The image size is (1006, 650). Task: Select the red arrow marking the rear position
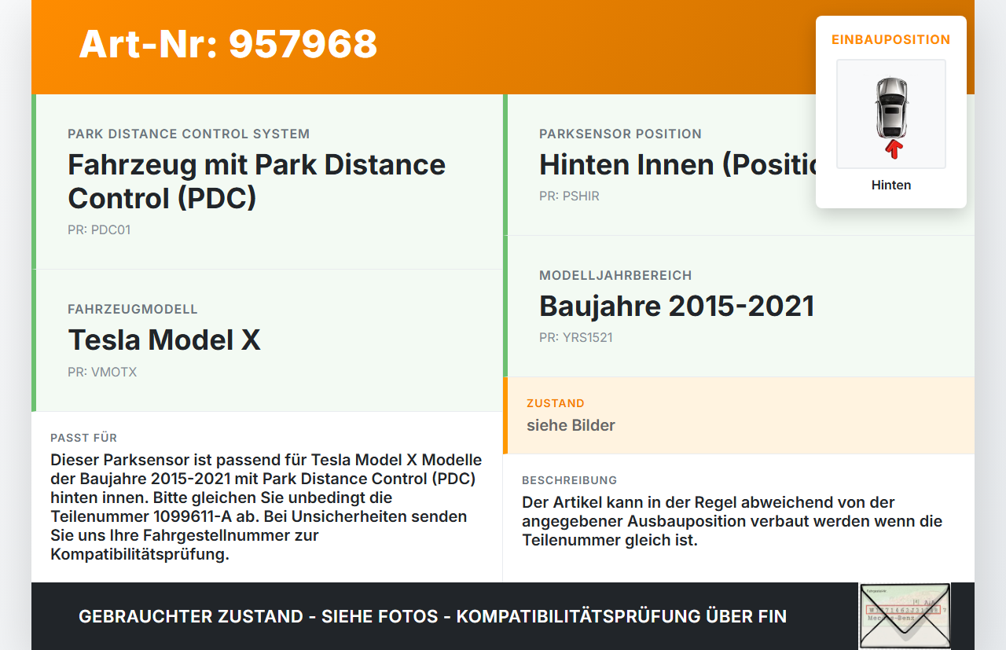point(892,149)
